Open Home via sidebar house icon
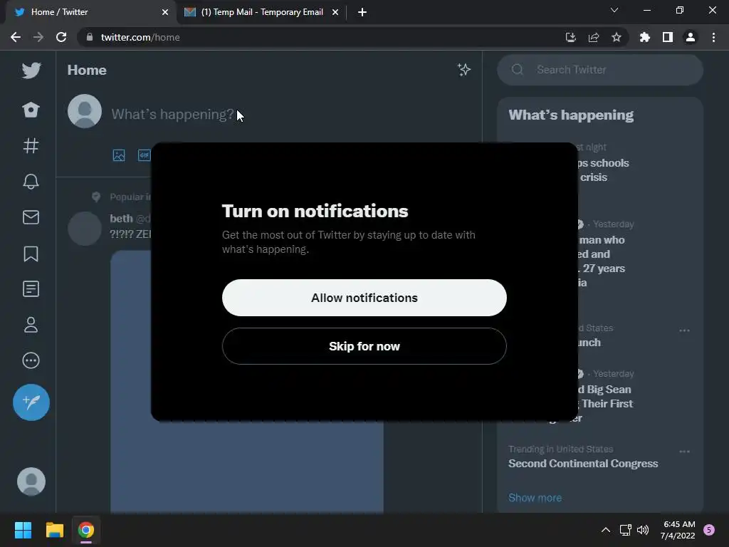The height and width of the screenshot is (547, 729). click(31, 110)
